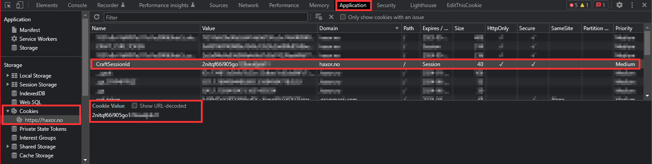Switch to the Elements tab
The height and width of the screenshot is (164, 652).
pos(46,5)
